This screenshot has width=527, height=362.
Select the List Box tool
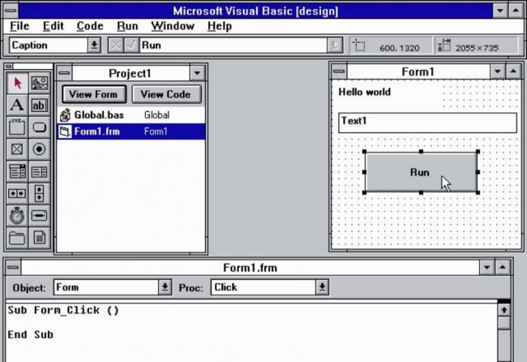[40, 171]
